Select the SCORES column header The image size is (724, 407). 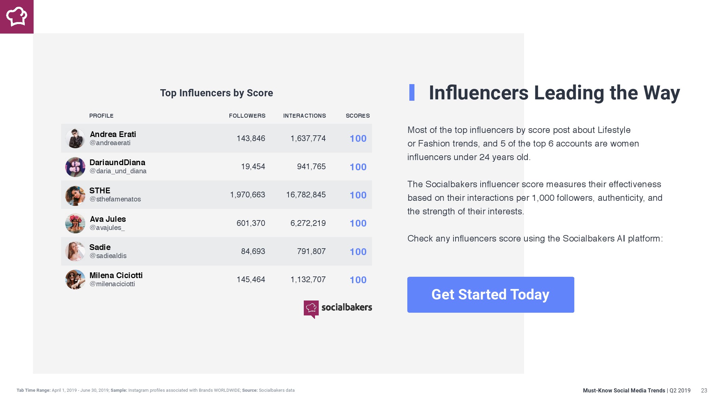click(x=358, y=116)
